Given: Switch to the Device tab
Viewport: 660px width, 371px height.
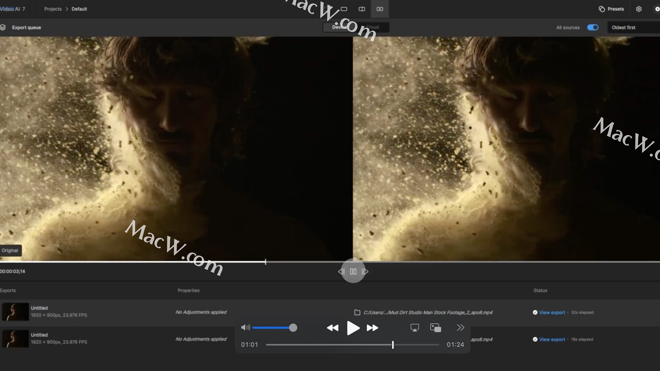Looking at the screenshot, I should (x=339, y=27).
